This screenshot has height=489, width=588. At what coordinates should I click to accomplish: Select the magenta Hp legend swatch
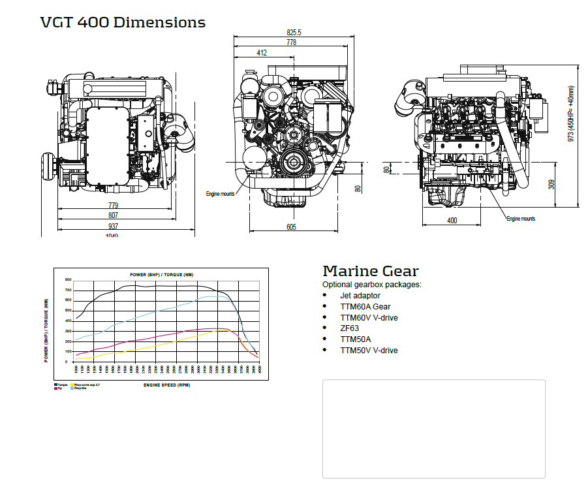coord(55,388)
